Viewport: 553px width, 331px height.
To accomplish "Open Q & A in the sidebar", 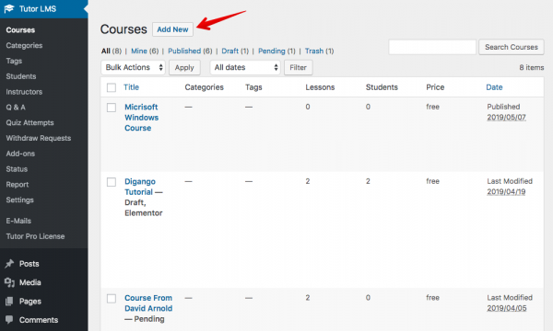I will point(16,108).
